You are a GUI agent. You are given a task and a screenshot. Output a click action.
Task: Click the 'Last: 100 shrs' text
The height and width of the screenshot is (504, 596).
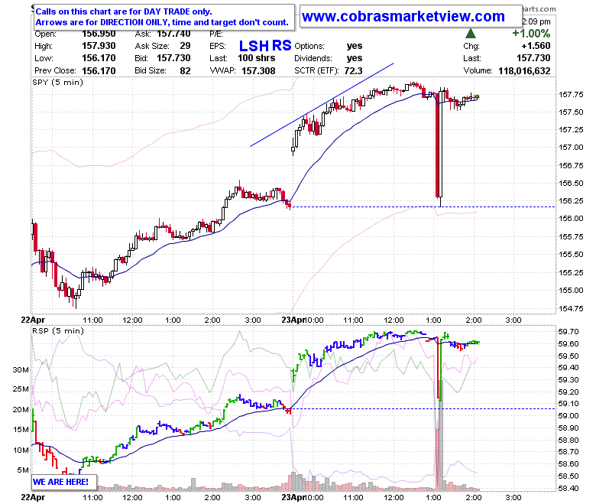click(242, 58)
